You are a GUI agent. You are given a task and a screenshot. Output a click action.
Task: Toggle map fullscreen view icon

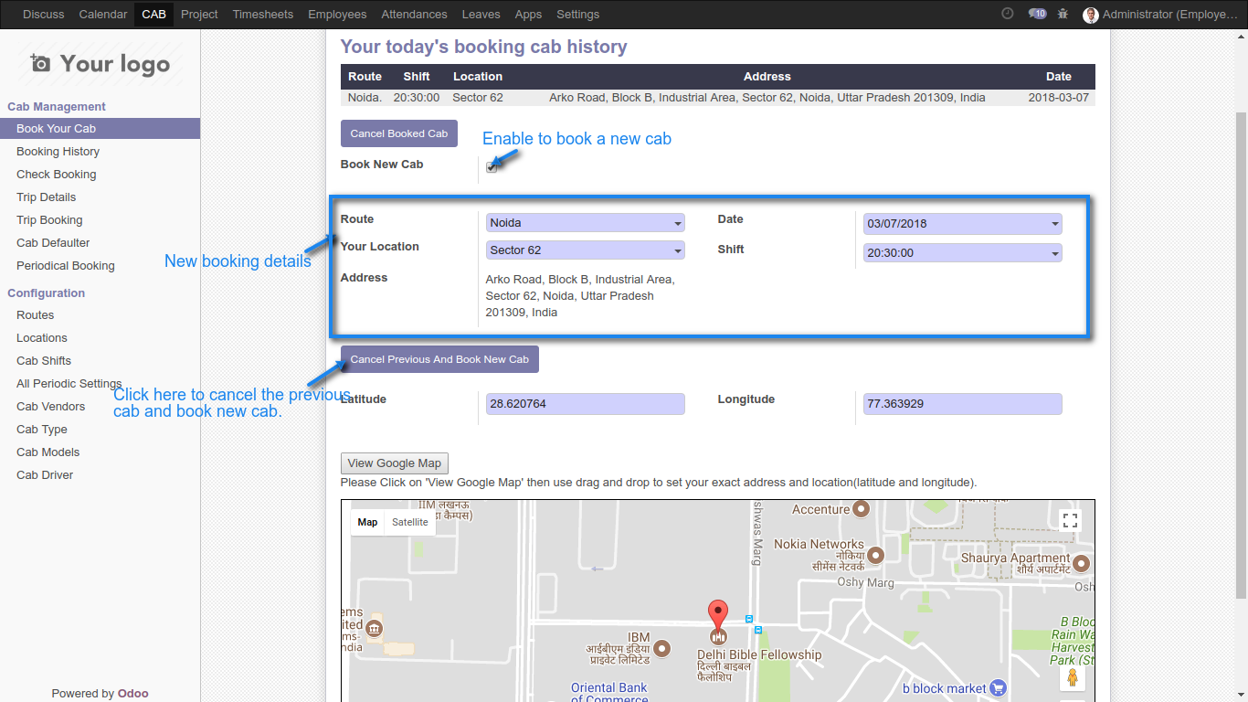coord(1071,521)
